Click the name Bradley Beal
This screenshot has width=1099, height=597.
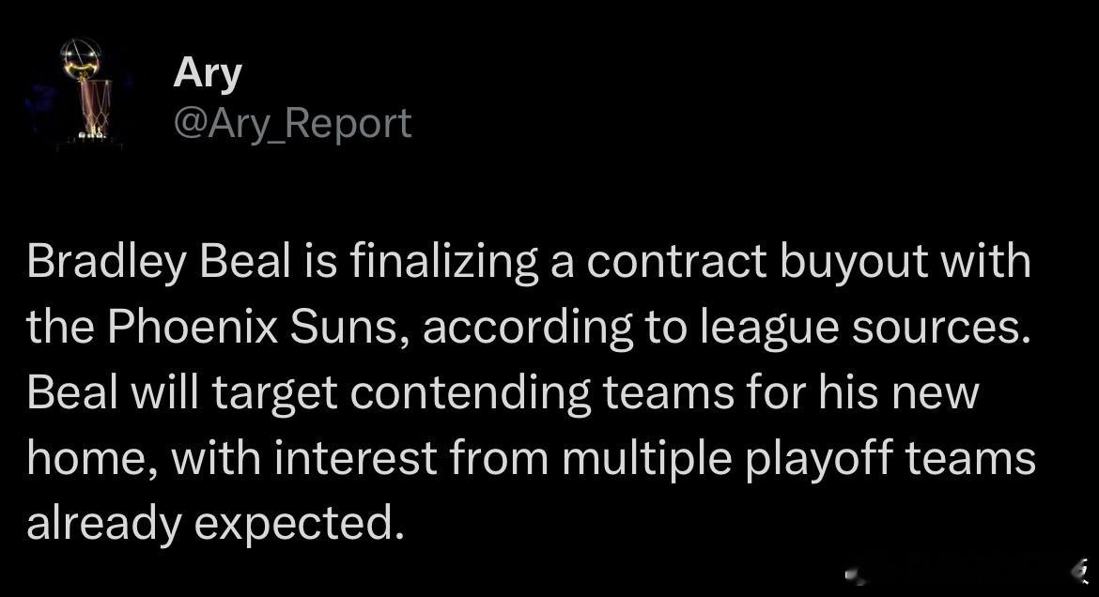tap(159, 261)
